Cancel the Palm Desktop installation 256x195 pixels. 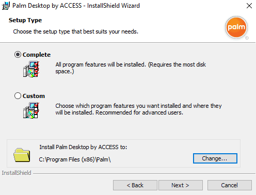(230, 185)
